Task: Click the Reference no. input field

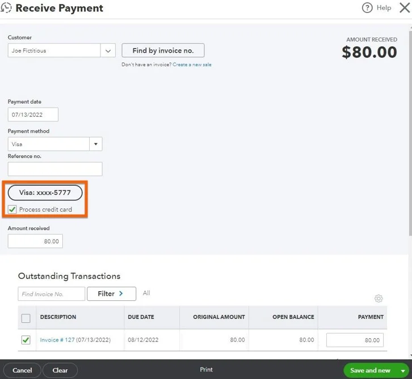Action: point(55,169)
